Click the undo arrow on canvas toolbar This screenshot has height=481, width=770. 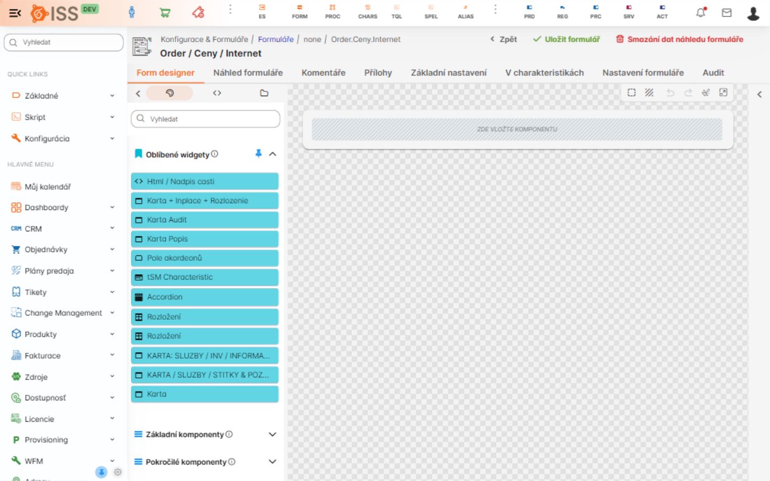(670, 92)
